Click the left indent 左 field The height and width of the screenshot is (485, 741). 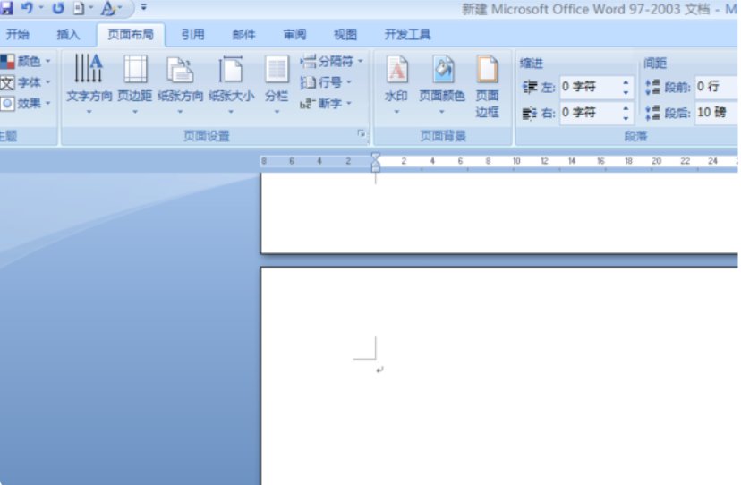point(591,87)
